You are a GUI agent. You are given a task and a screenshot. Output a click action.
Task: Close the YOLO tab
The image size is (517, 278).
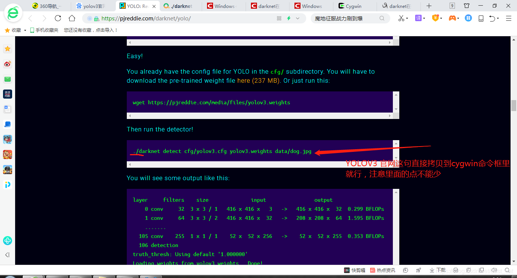(x=155, y=6)
